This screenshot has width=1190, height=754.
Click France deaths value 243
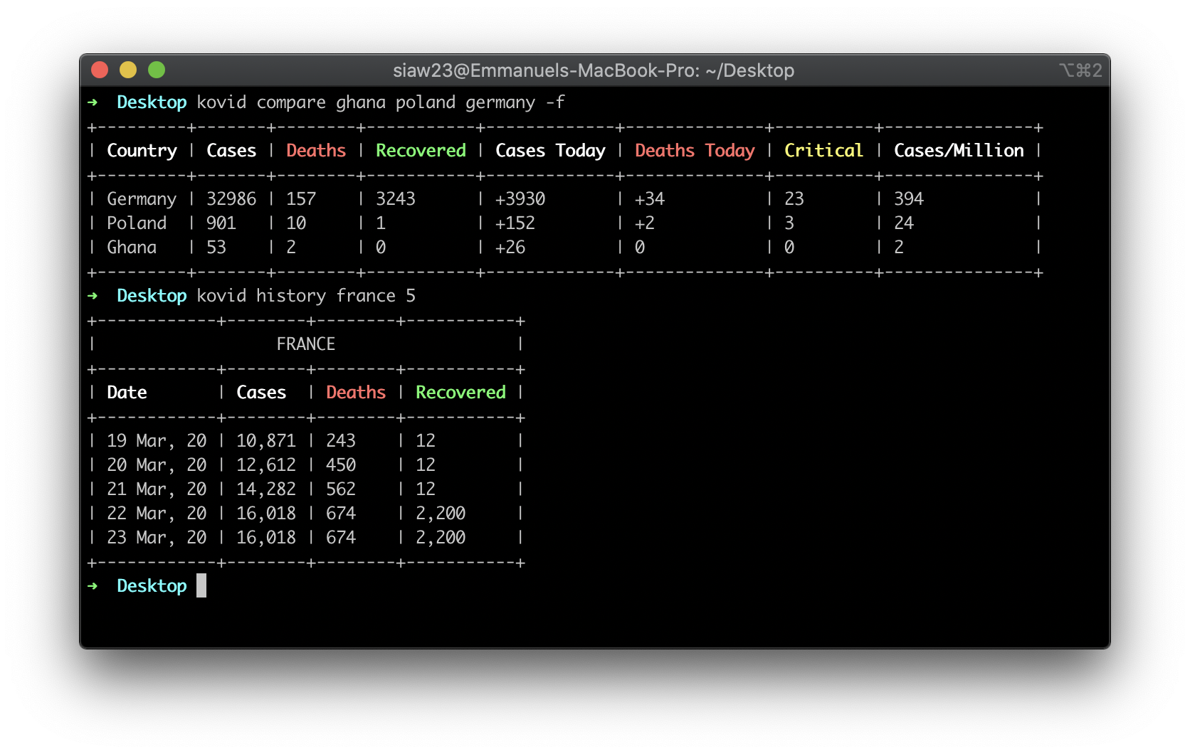tap(341, 441)
